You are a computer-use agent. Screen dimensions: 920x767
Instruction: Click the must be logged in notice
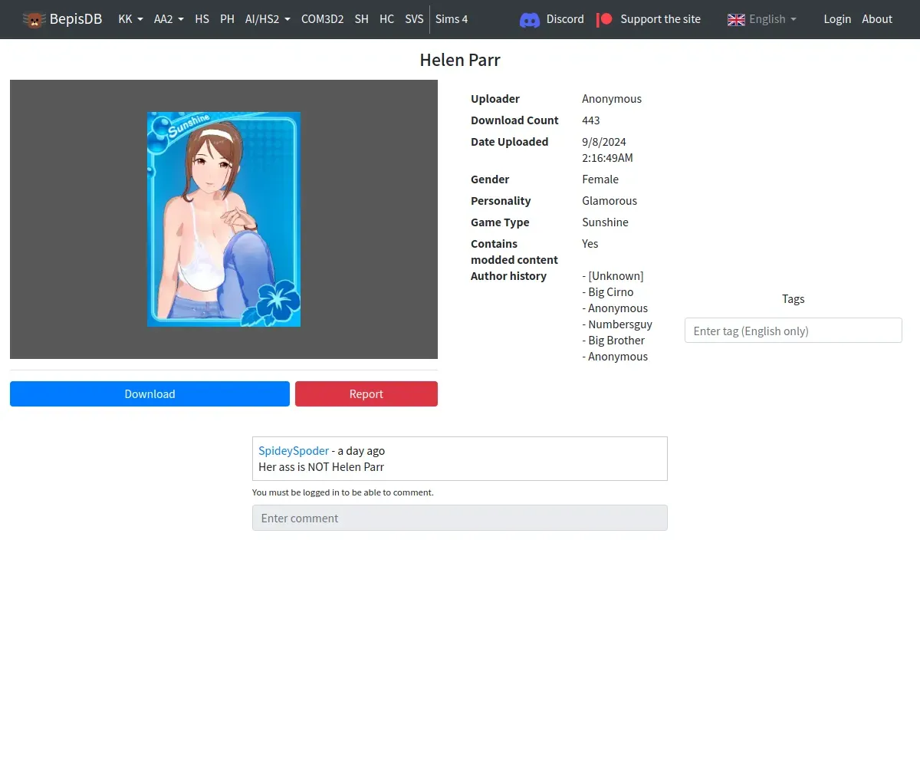click(343, 492)
